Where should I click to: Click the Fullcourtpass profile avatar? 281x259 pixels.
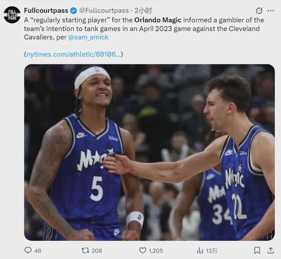click(x=12, y=15)
